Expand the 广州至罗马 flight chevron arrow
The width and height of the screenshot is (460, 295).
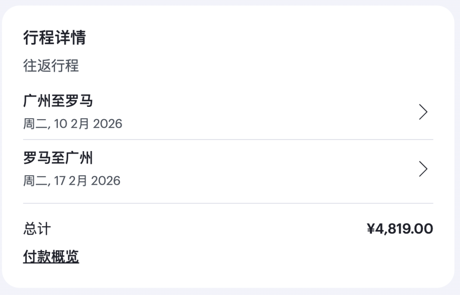click(423, 112)
